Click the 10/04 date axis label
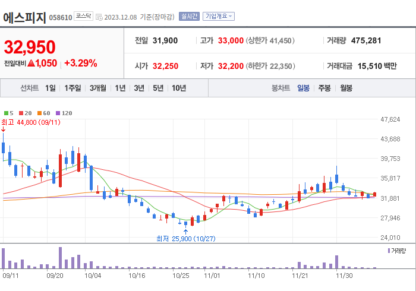416x291 pixels. coord(93,276)
